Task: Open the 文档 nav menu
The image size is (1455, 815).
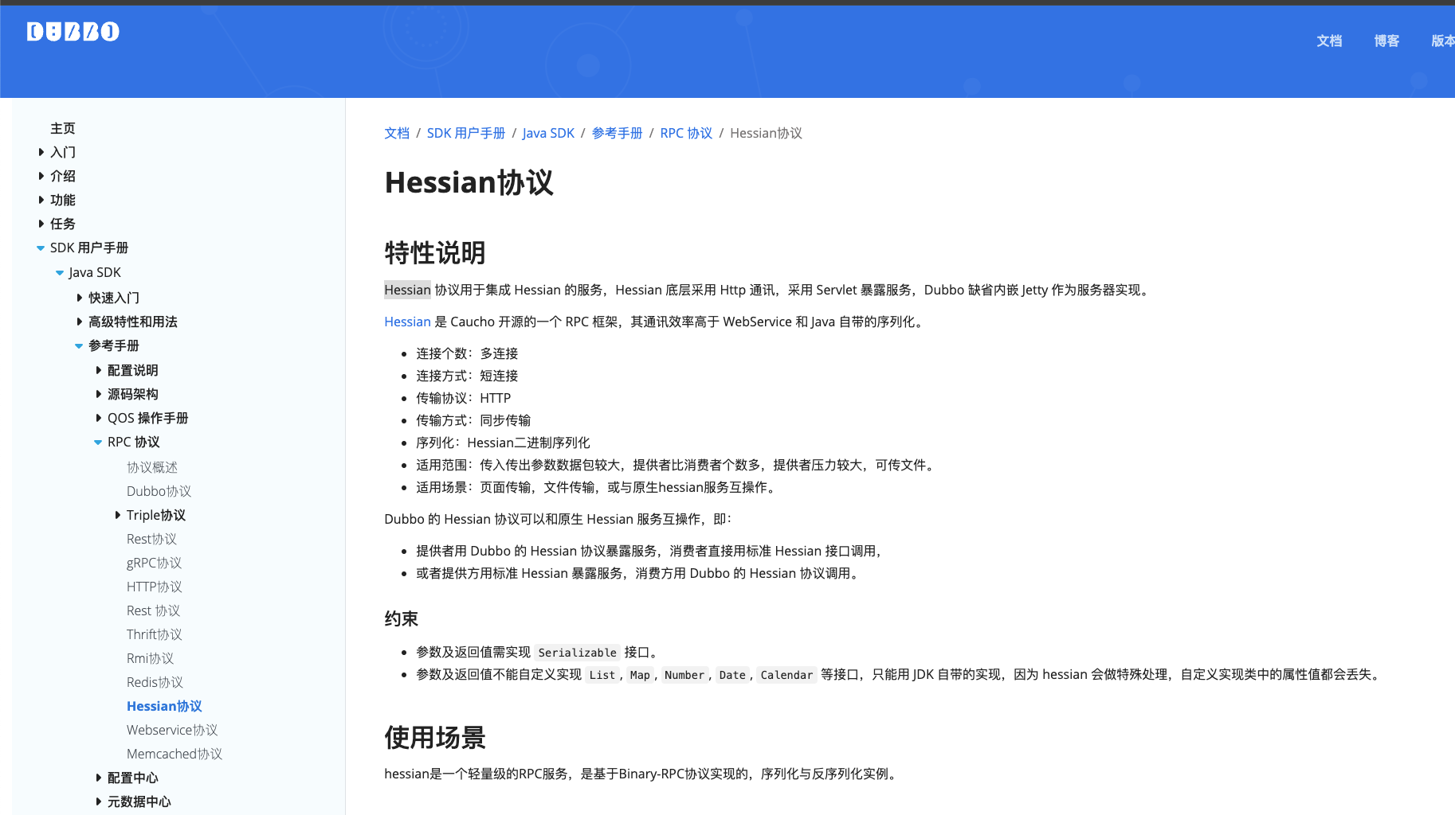Action: coord(1329,41)
